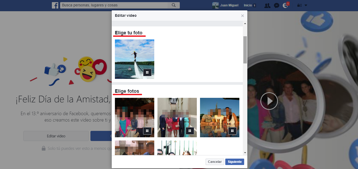The image size is (358, 169).
Task: Open photo grid icon on flyboard photo
Action: click(147, 72)
